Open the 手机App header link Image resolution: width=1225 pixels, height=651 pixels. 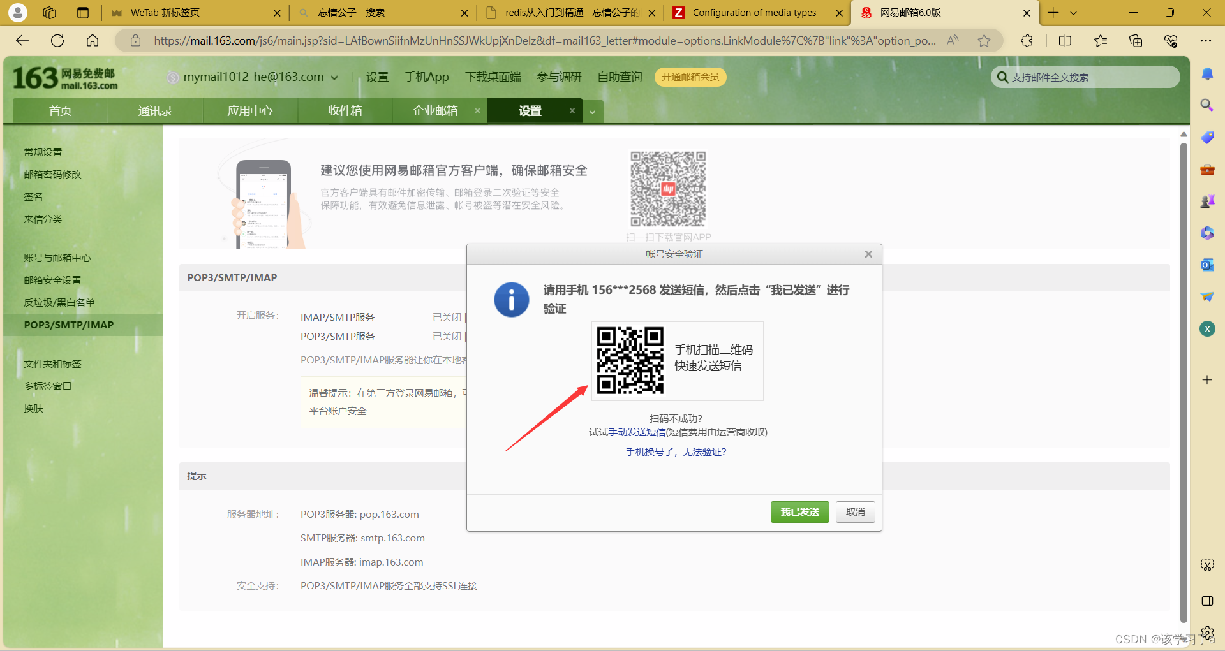pyautogui.click(x=426, y=77)
